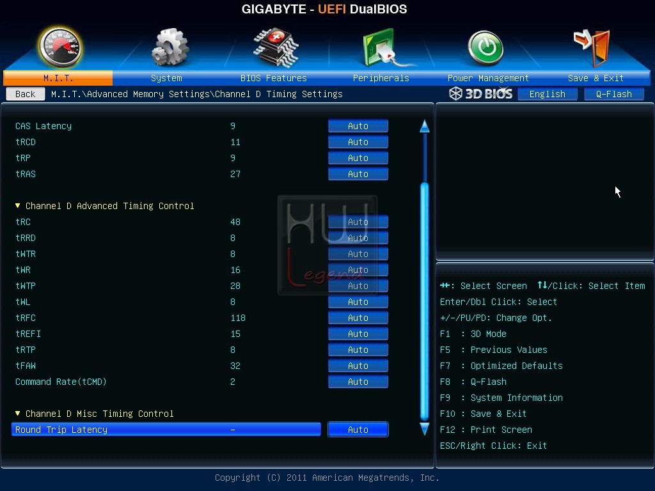Screen dimensions: 655x491
Task: Collapse Channel D Advanced Timing Control section
Action: click(17, 206)
